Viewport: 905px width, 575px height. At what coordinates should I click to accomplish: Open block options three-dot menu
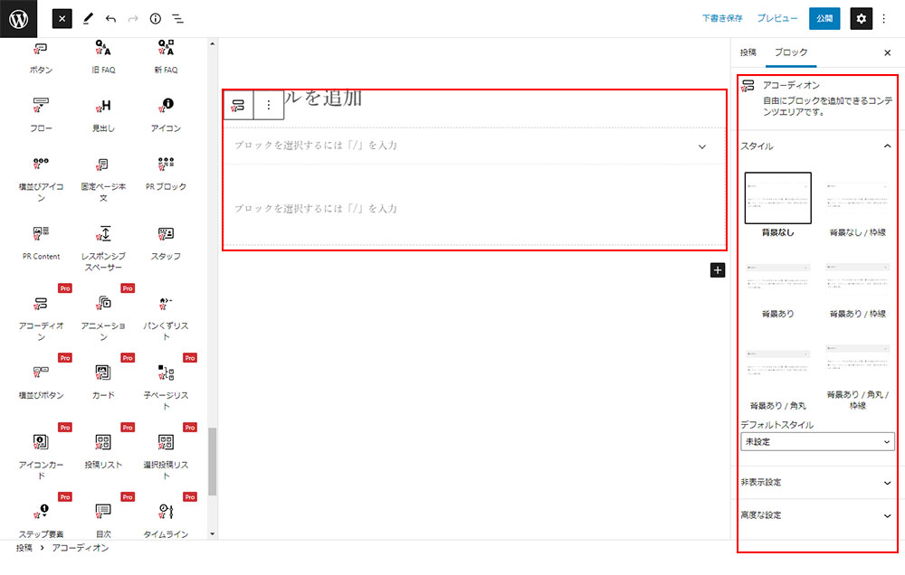point(268,105)
